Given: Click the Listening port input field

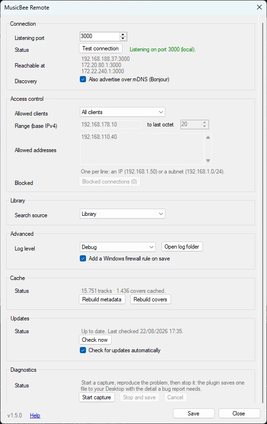Looking at the screenshot, I should (x=100, y=36).
